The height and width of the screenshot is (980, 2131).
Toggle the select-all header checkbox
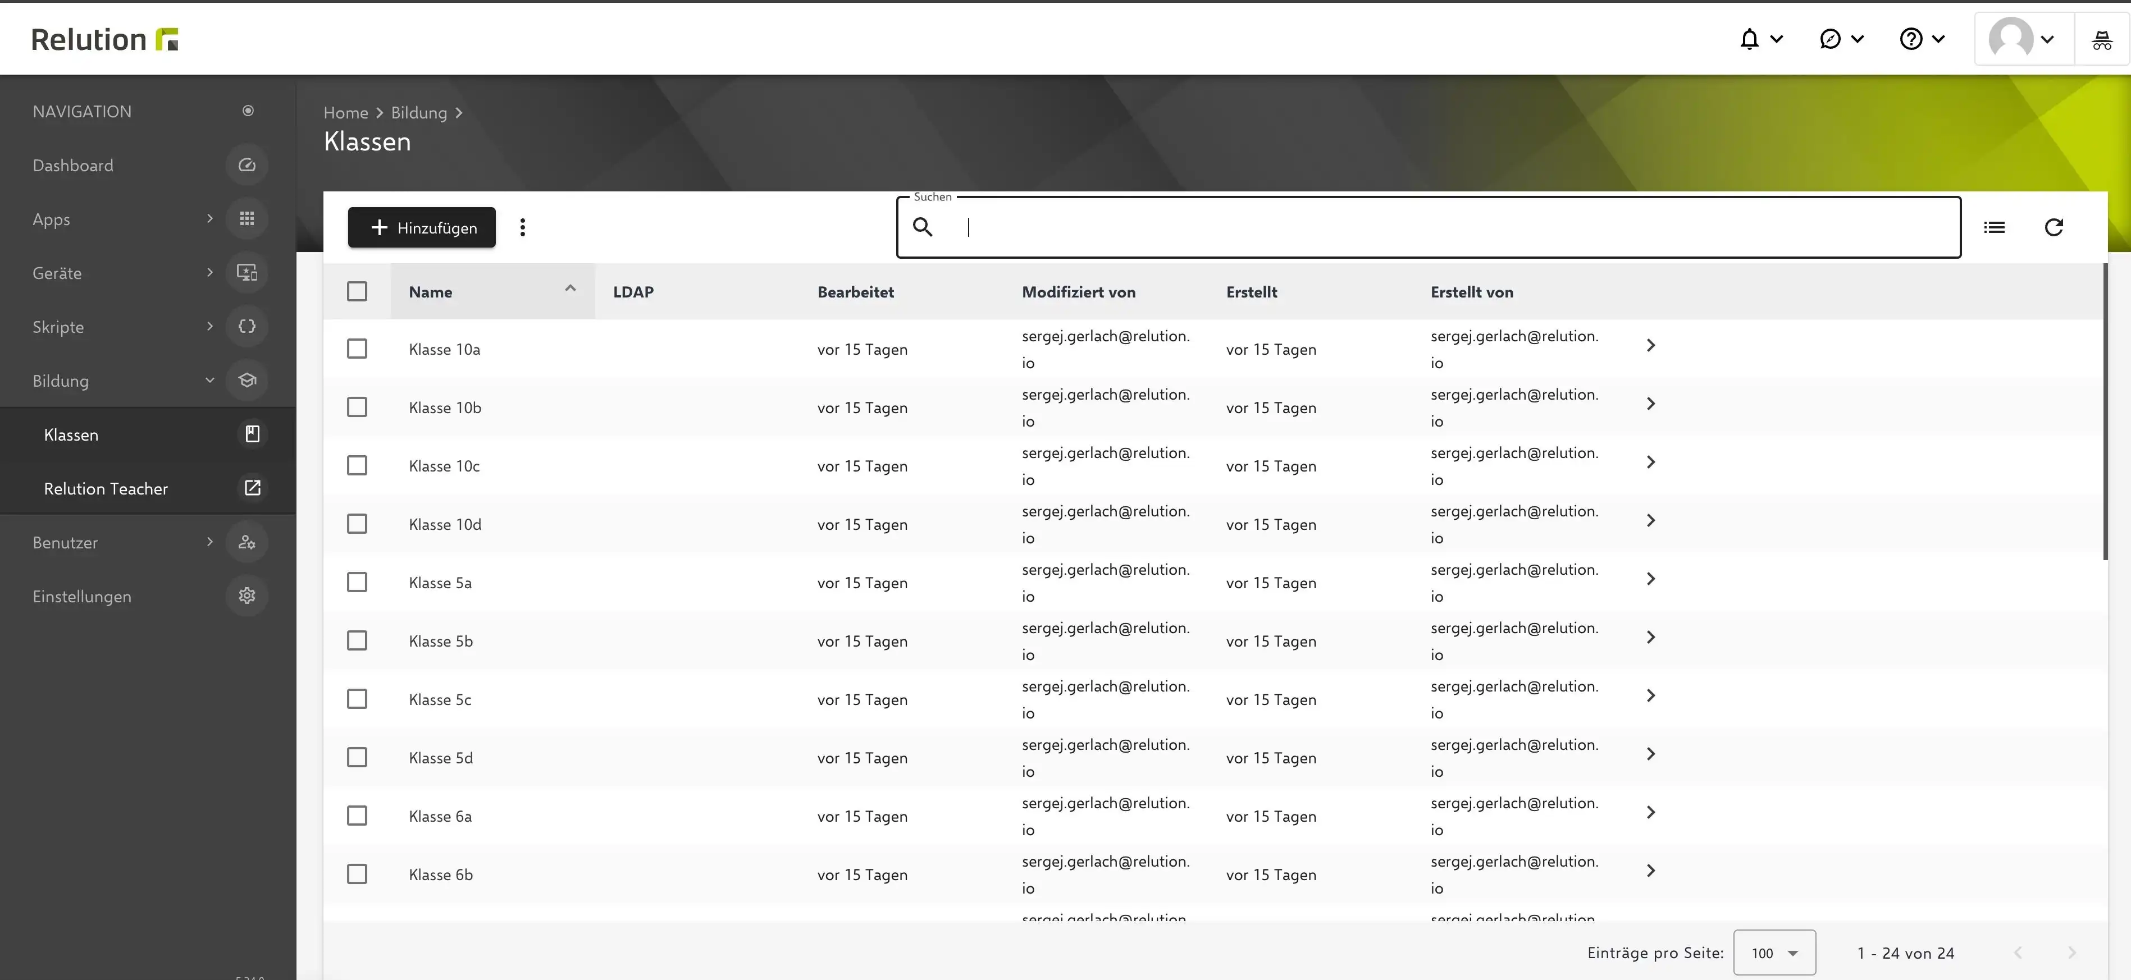(357, 292)
